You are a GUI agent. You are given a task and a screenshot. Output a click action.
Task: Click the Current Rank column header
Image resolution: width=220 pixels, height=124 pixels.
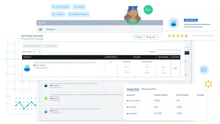(182, 95)
